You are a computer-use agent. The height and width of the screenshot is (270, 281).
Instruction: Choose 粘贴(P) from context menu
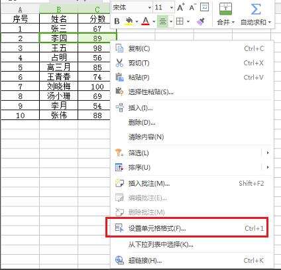pos(192,78)
